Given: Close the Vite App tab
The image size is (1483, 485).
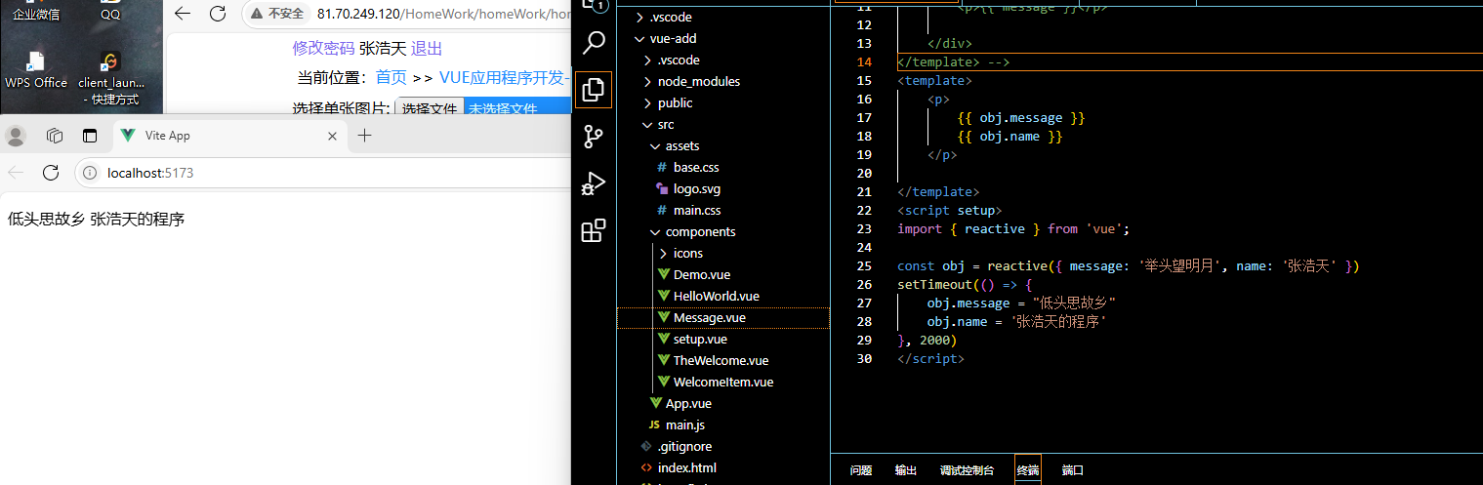Looking at the screenshot, I should pyautogui.click(x=332, y=136).
